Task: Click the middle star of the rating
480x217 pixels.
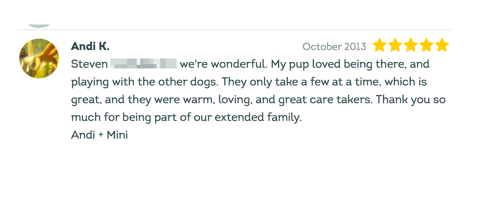Action: pyautogui.click(x=411, y=45)
